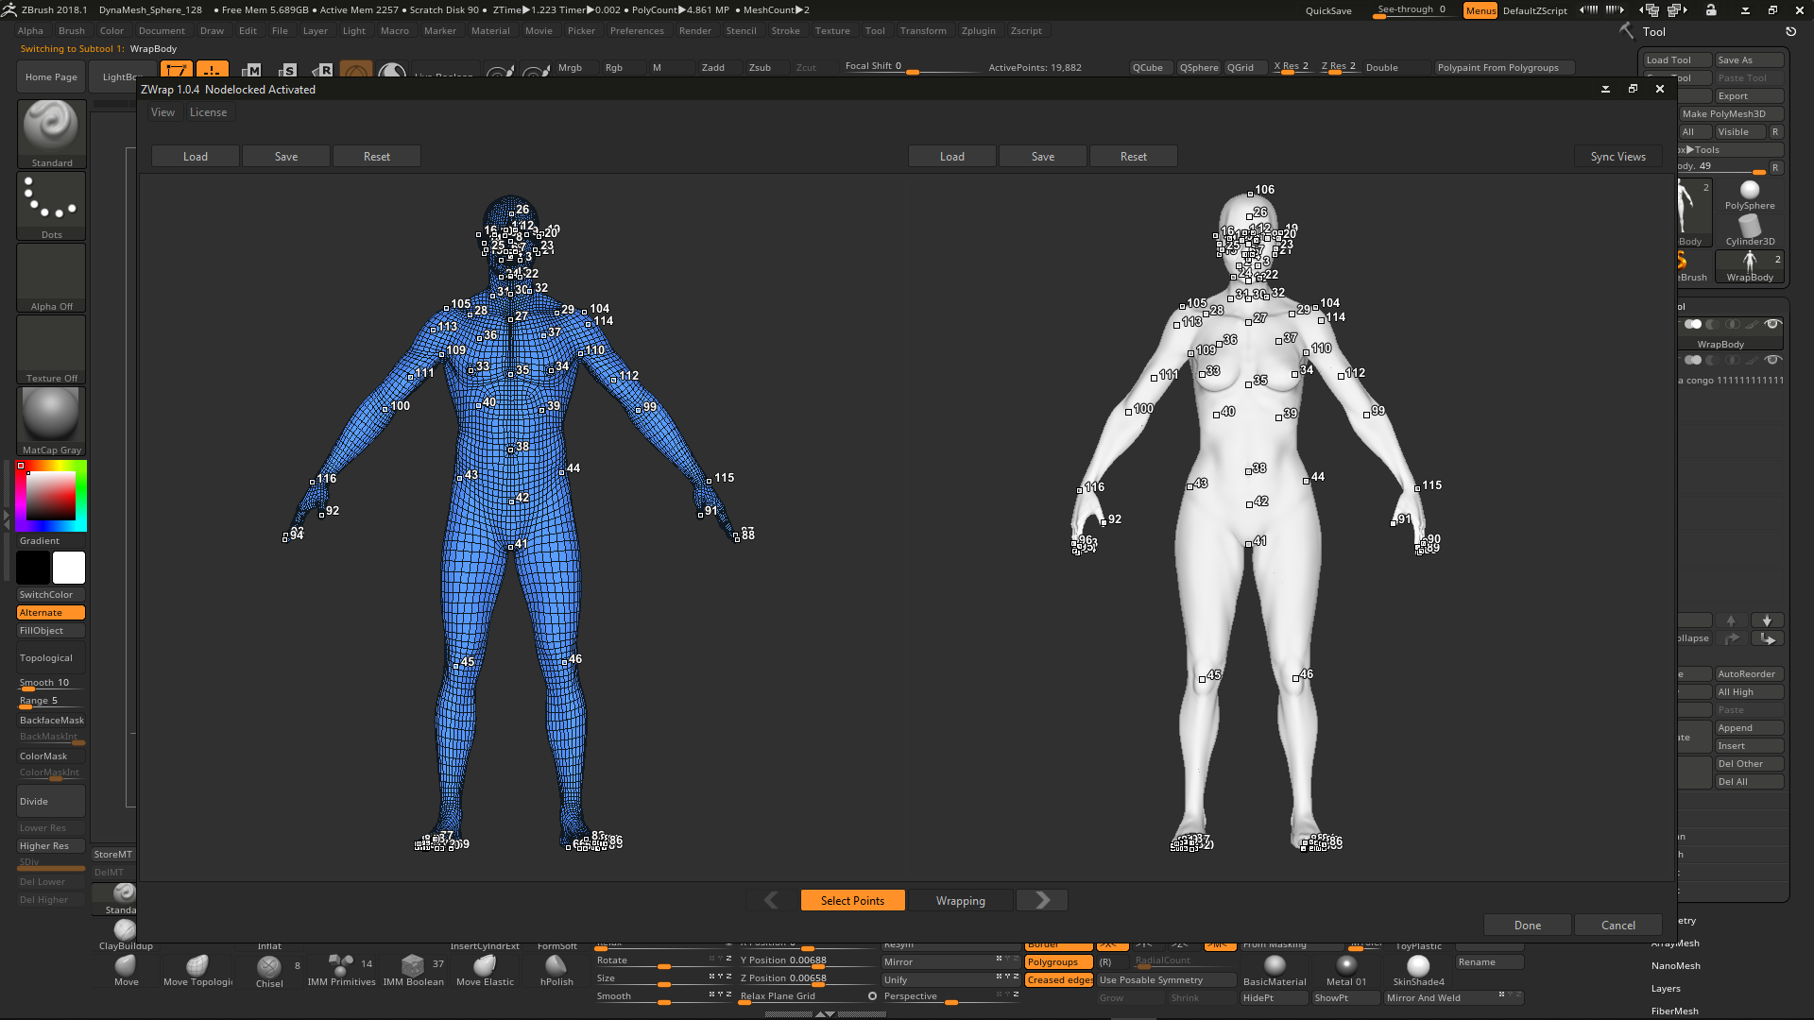
Task: Toggle the Menus button
Action: coord(1480,10)
